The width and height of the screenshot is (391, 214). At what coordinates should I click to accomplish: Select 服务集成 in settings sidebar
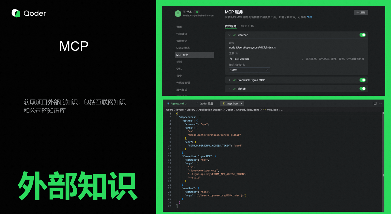point(182,90)
